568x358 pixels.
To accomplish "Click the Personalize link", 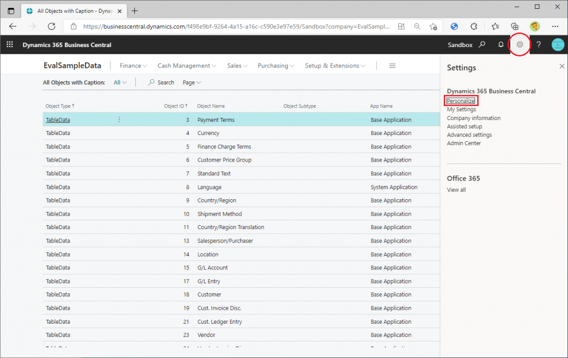I will [x=460, y=101].
